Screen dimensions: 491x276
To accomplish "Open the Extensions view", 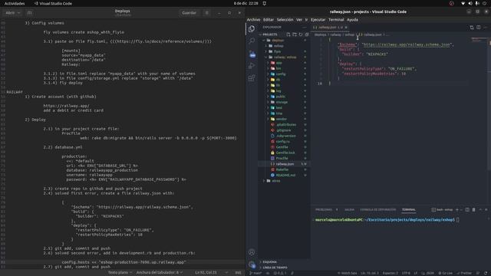I will [252, 78].
